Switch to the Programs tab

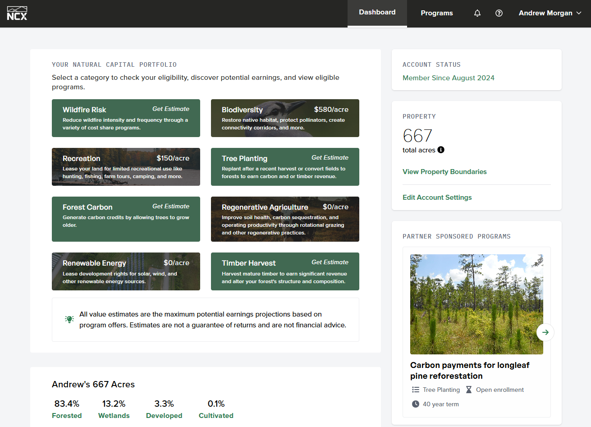tap(436, 13)
